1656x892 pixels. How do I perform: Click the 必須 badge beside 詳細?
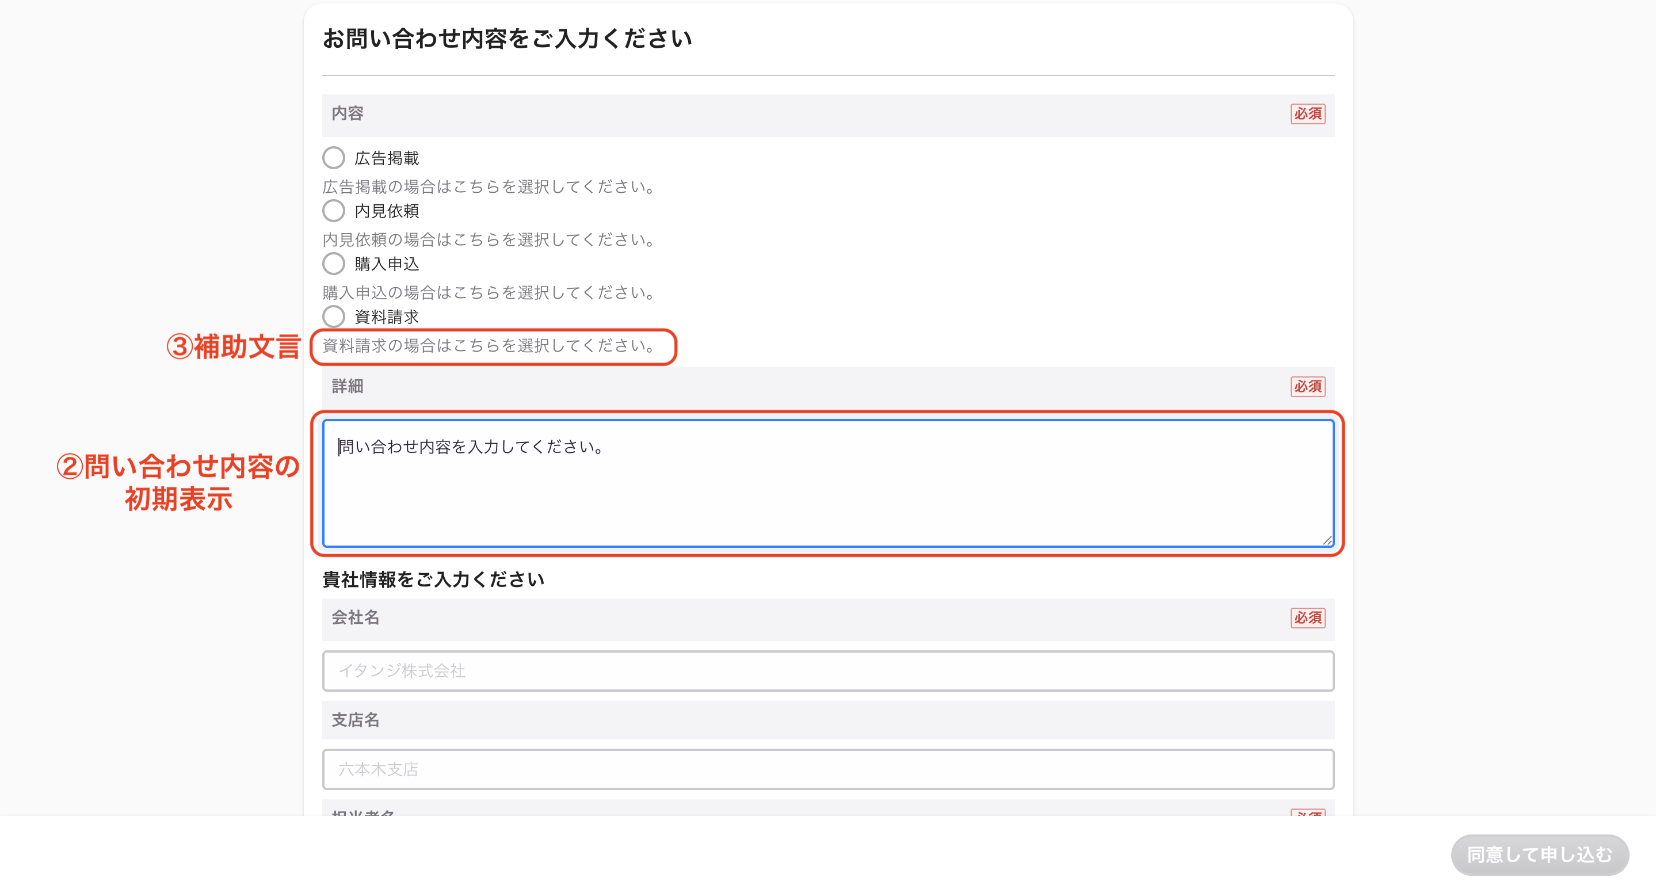tap(1307, 387)
